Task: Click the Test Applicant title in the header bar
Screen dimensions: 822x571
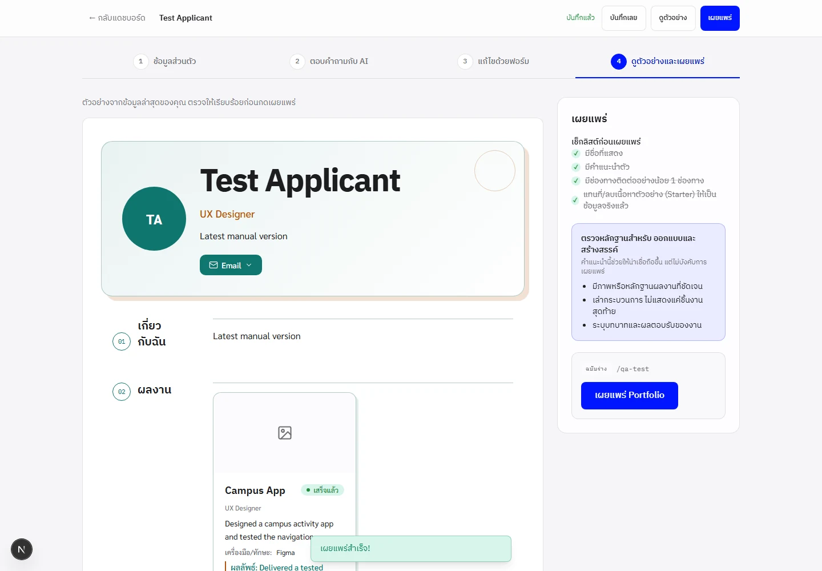Action: (186, 18)
